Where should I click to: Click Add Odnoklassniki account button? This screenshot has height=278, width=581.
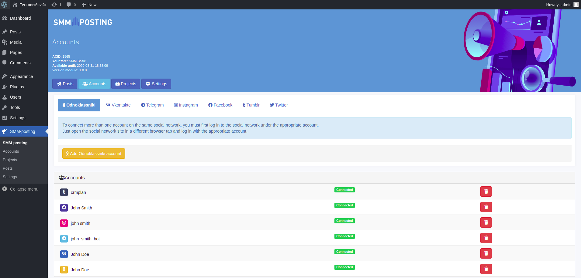coord(94,154)
